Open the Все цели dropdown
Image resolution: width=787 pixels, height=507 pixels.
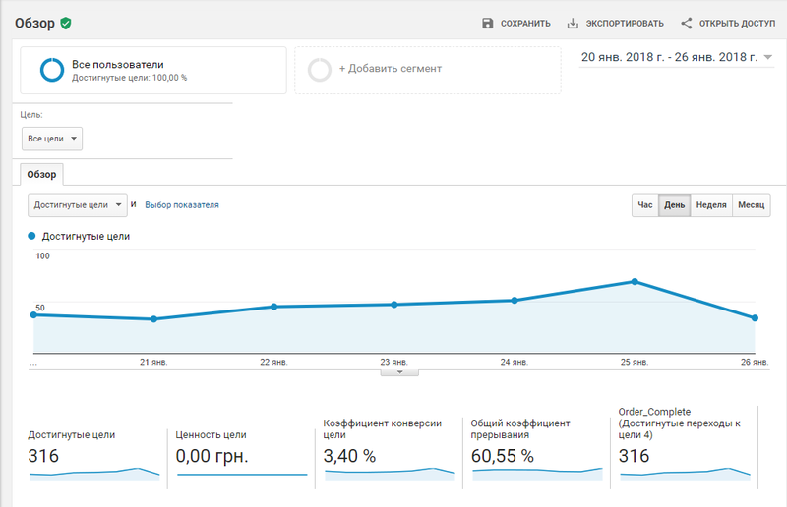click(x=52, y=139)
